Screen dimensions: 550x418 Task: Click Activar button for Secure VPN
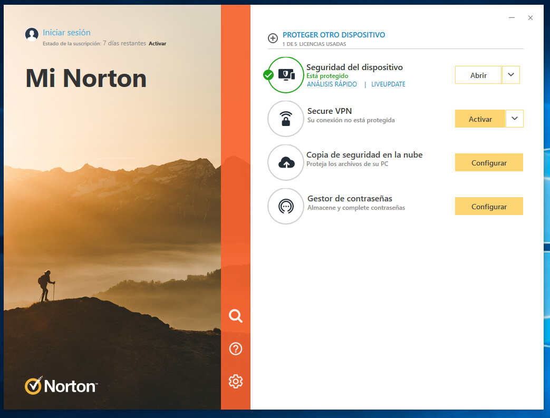tap(480, 119)
